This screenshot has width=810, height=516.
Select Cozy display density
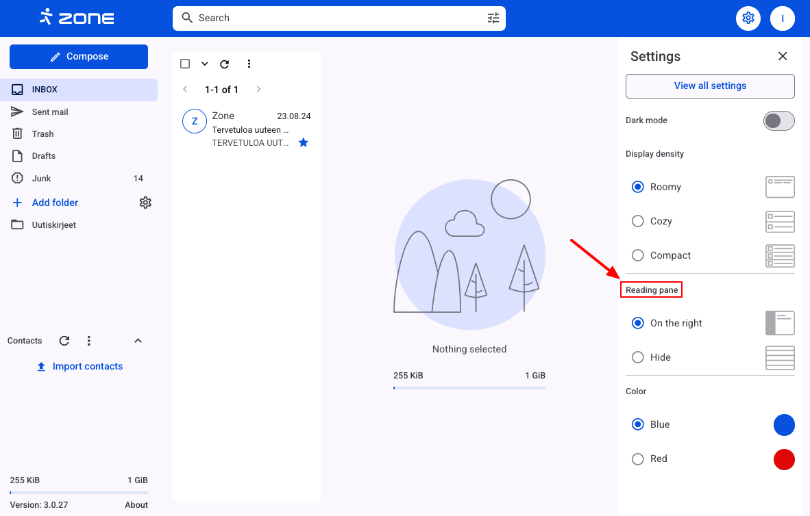point(638,221)
